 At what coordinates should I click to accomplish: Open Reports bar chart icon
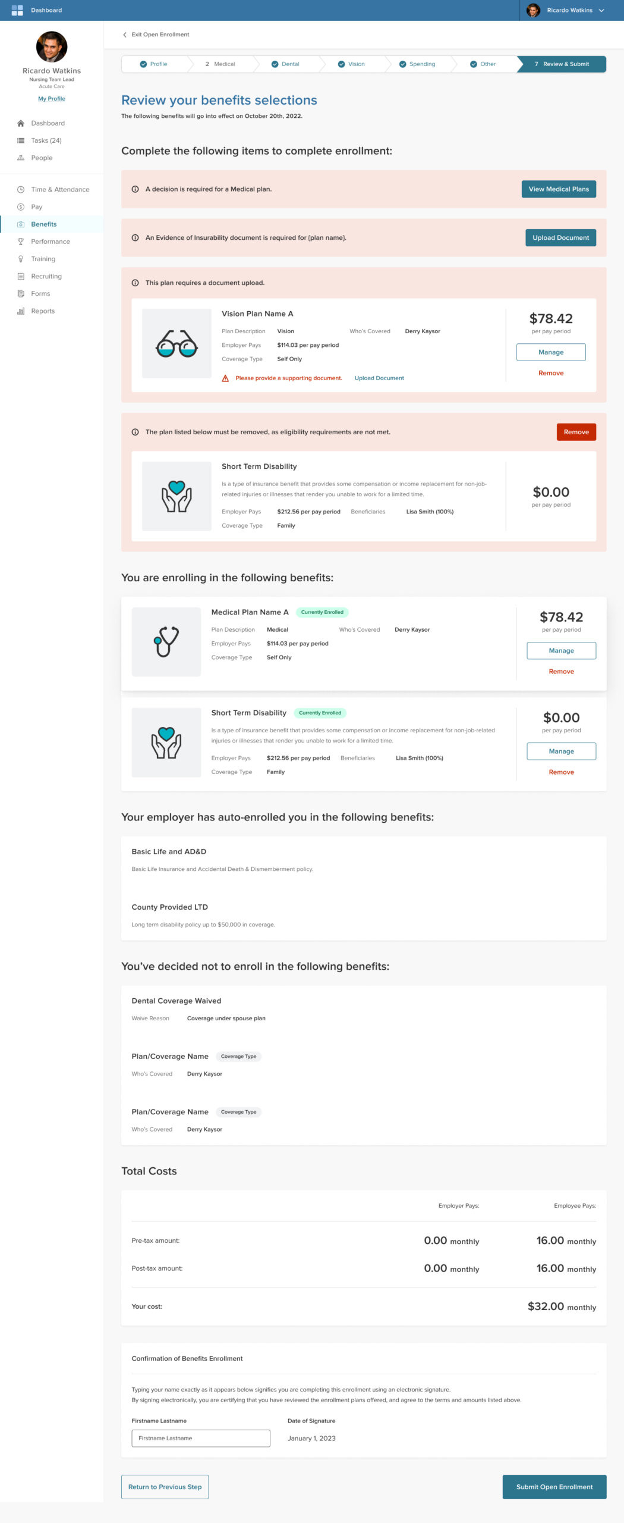click(21, 311)
